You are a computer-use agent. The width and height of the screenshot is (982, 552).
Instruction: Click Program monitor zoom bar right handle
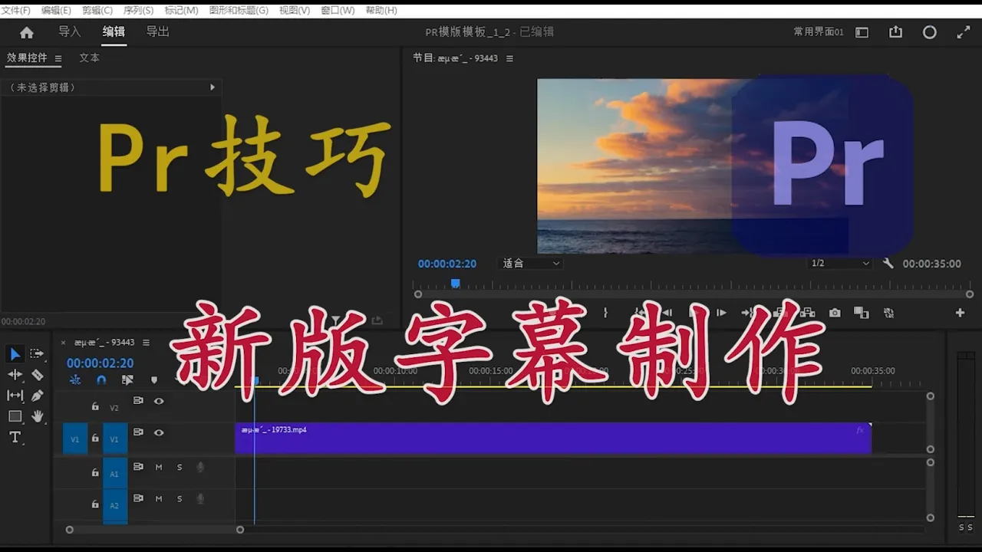(970, 294)
